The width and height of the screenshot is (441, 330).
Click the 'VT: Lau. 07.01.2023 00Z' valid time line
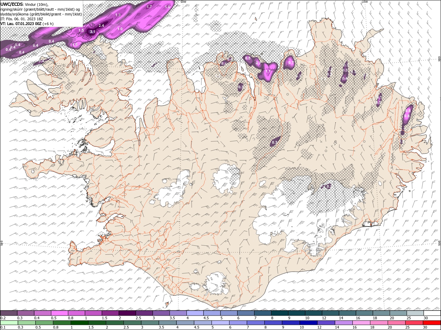click(27, 24)
